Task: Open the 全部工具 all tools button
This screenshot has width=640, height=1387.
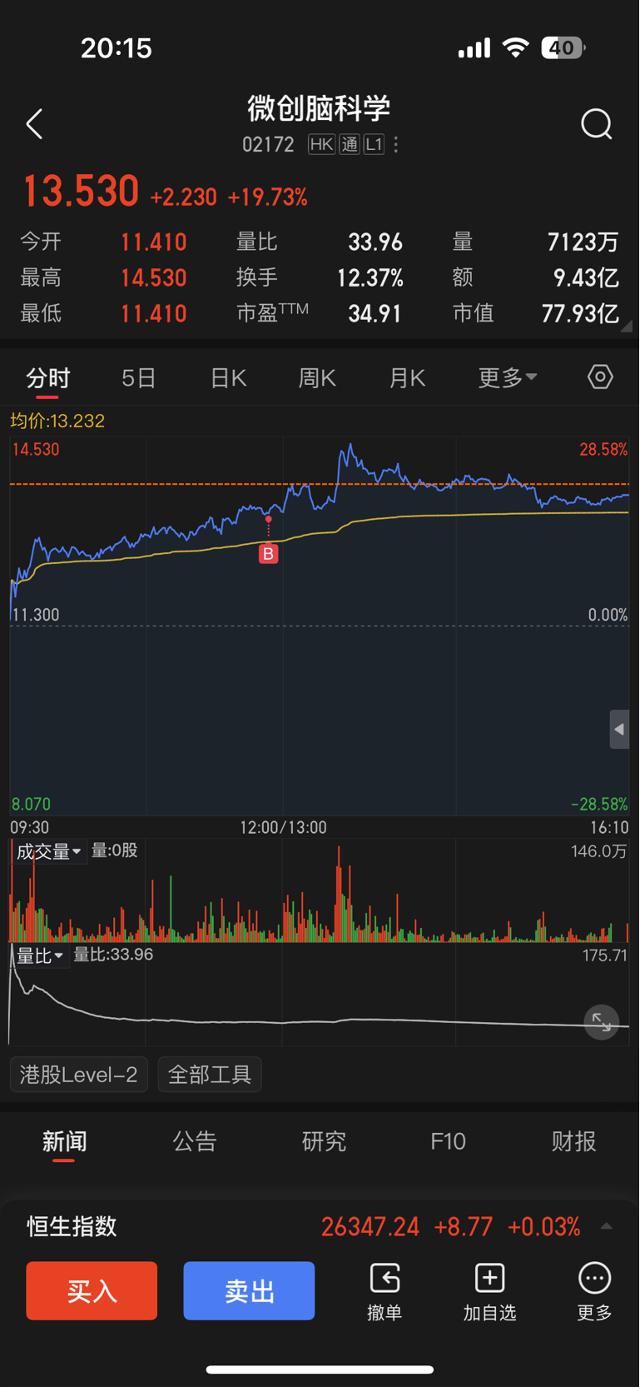Action: tap(210, 1075)
